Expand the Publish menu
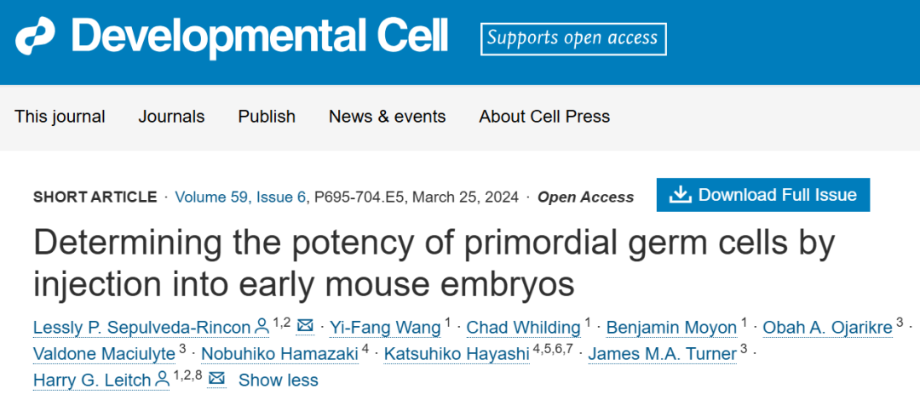The height and width of the screenshot is (400, 920). [x=267, y=117]
